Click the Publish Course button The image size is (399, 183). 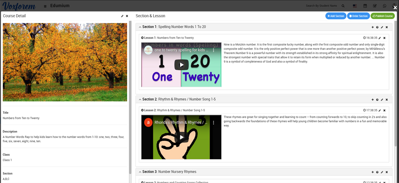[382, 16]
